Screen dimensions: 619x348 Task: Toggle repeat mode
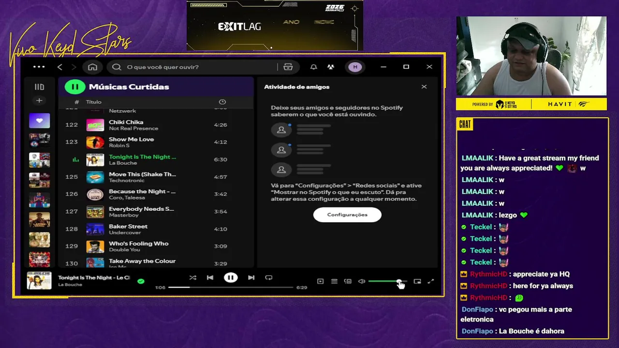269,277
